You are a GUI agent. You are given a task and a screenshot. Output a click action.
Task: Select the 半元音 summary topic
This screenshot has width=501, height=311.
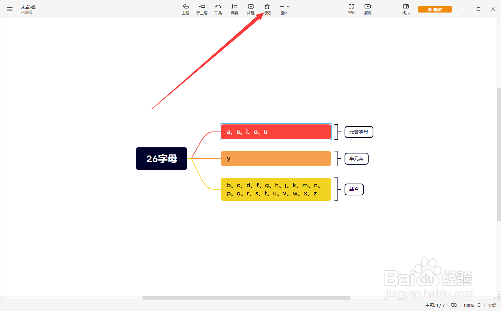[356, 159]
